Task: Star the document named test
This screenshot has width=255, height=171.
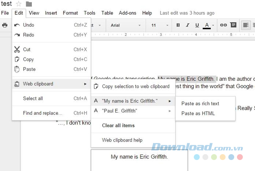Action: coord(18,4)
